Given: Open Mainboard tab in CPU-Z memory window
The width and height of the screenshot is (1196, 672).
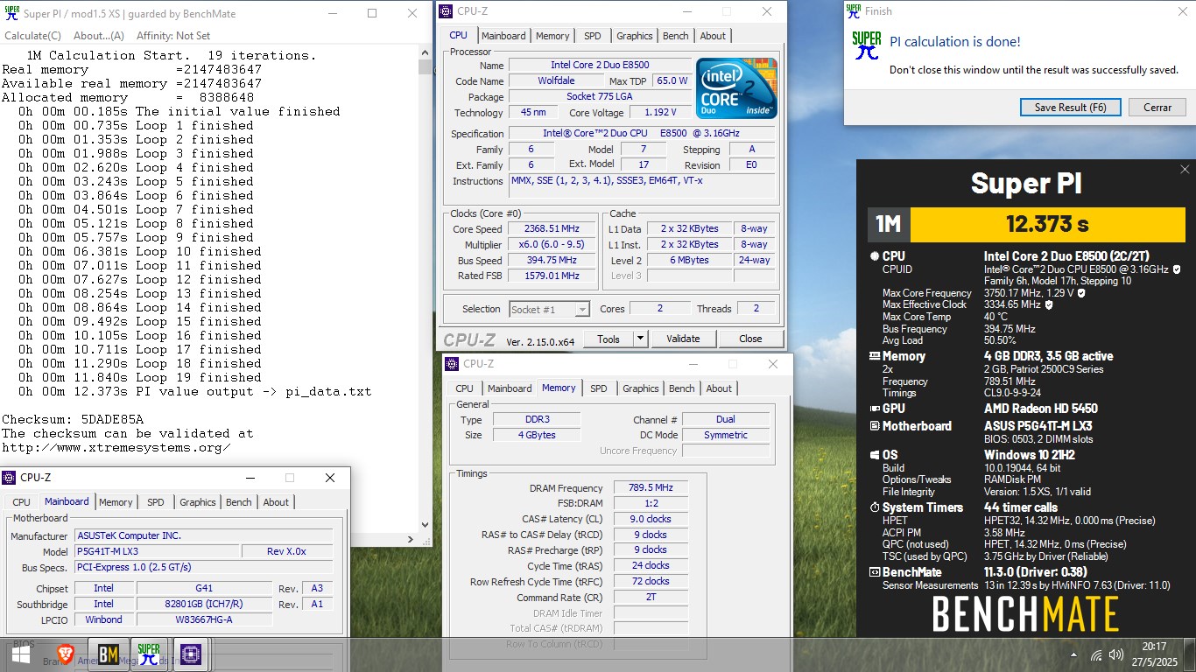Looking at the screenshot, I should [x=510, y=388].
